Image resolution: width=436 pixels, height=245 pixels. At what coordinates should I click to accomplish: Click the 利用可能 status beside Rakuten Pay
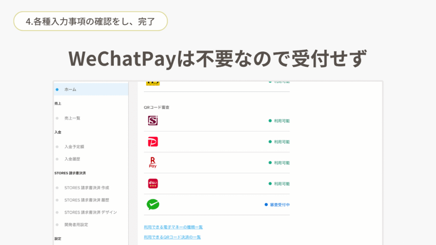click(281, 162)
